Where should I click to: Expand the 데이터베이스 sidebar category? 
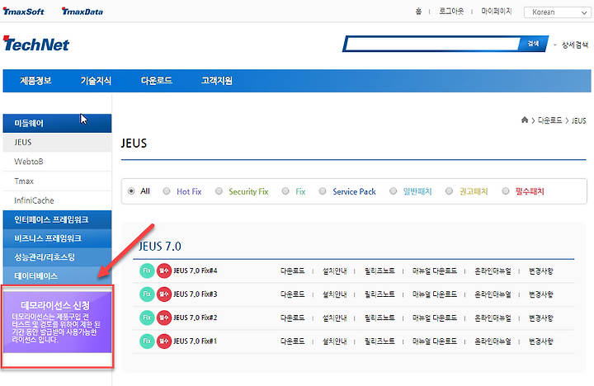point(57,275)
